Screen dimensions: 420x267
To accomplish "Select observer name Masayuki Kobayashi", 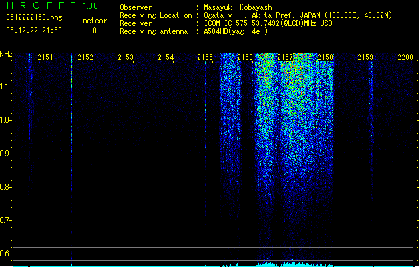I will [240, 7].
